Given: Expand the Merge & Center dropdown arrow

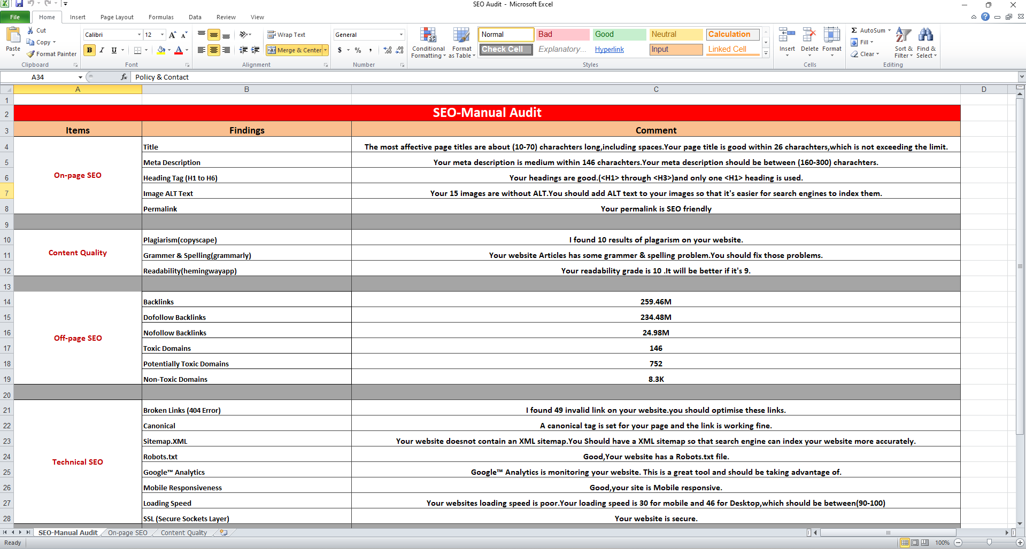Looking at the screenshot, I should (326, 50).
